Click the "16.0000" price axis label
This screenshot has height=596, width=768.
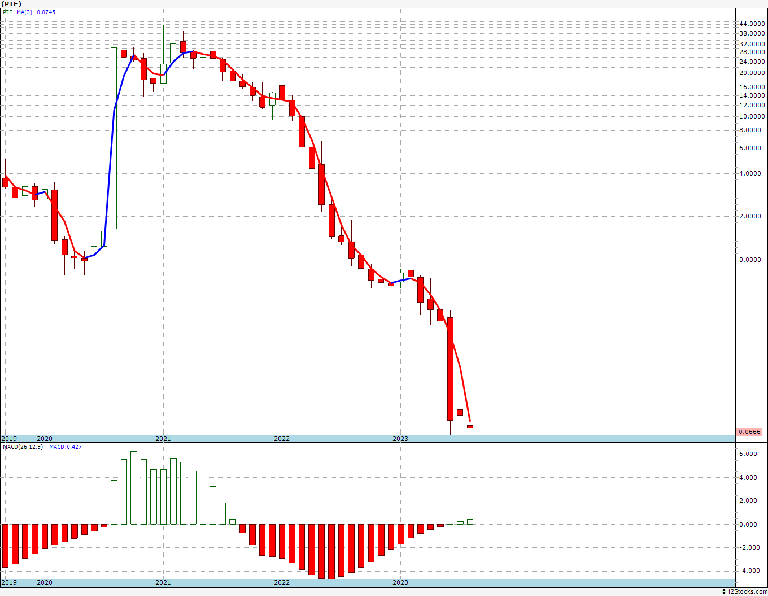click(752, 87)
